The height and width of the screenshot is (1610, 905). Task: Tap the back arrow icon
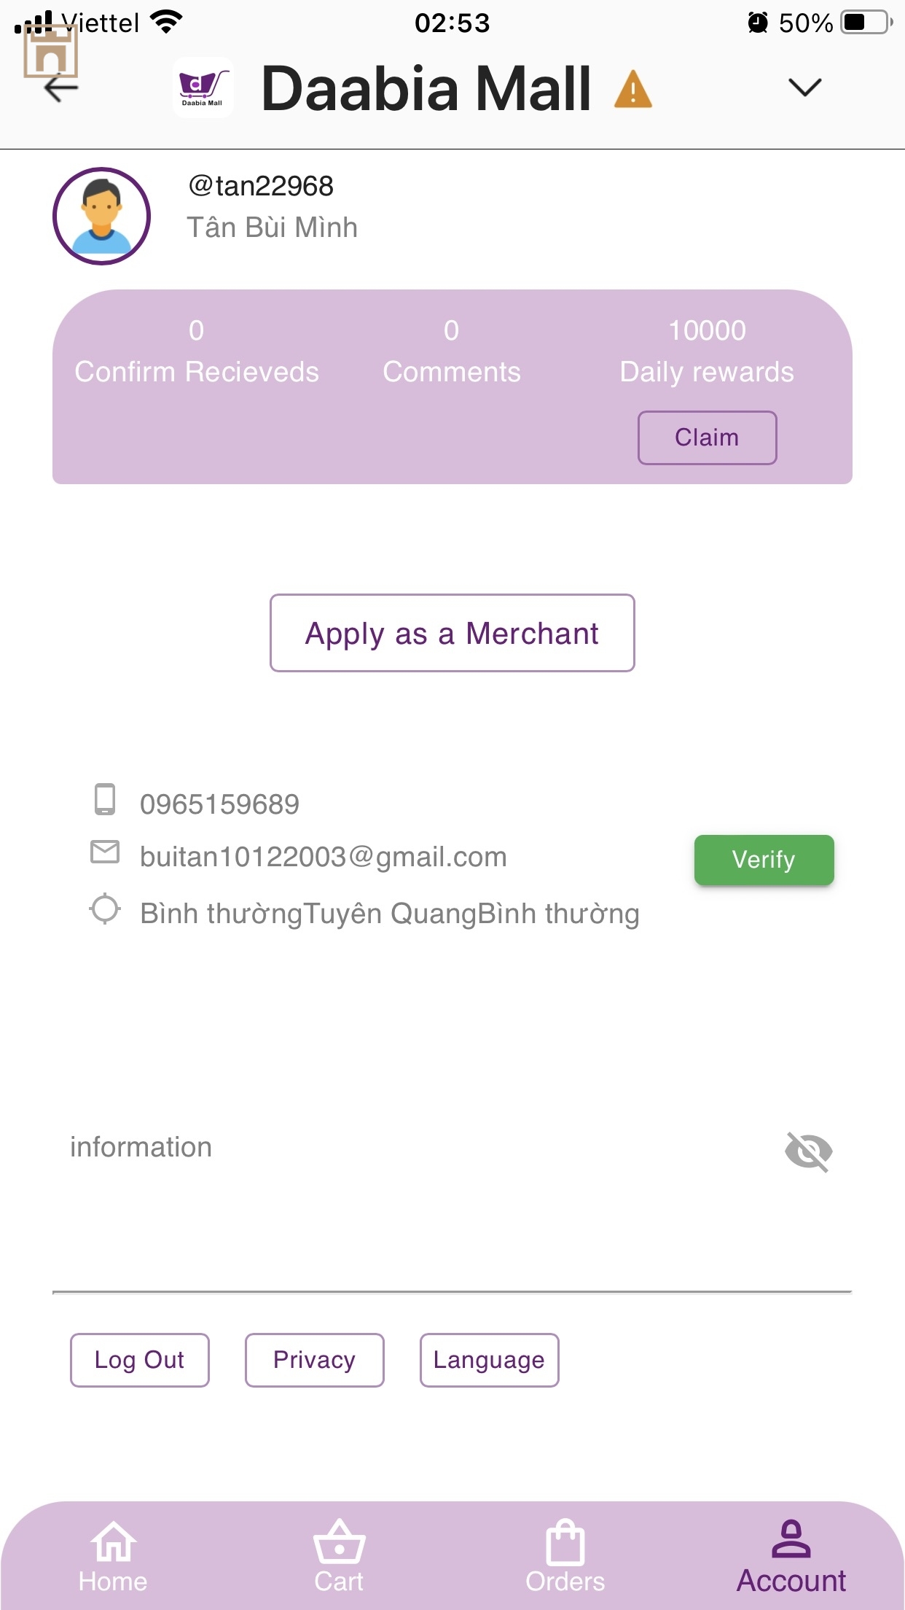click(61, 88)
